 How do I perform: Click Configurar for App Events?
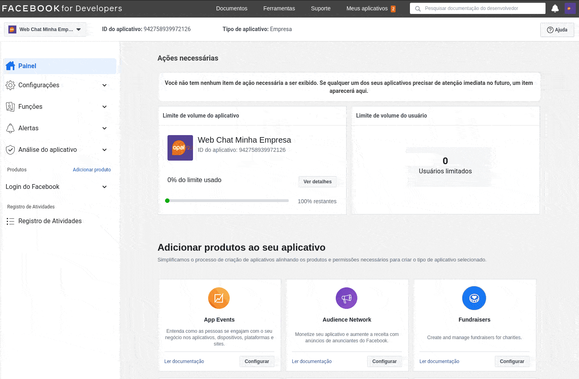point(257,361)
